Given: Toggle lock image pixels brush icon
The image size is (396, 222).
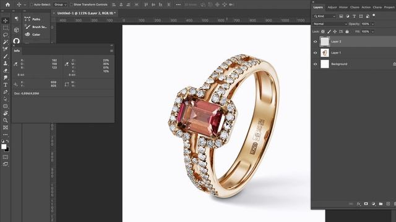Looking at the screenshot, I should click(x=329, y=31).
